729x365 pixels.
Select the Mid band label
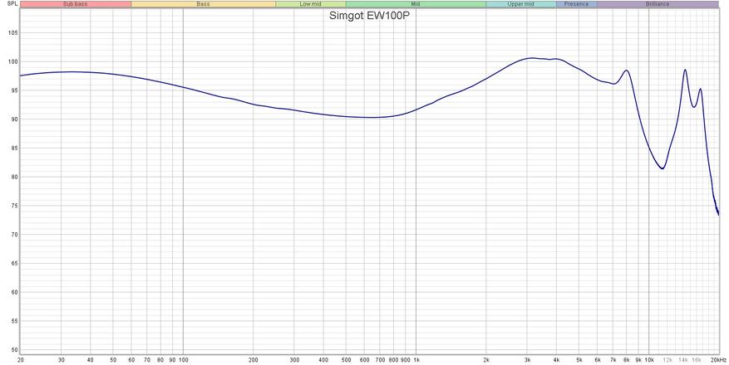[416, 4]
